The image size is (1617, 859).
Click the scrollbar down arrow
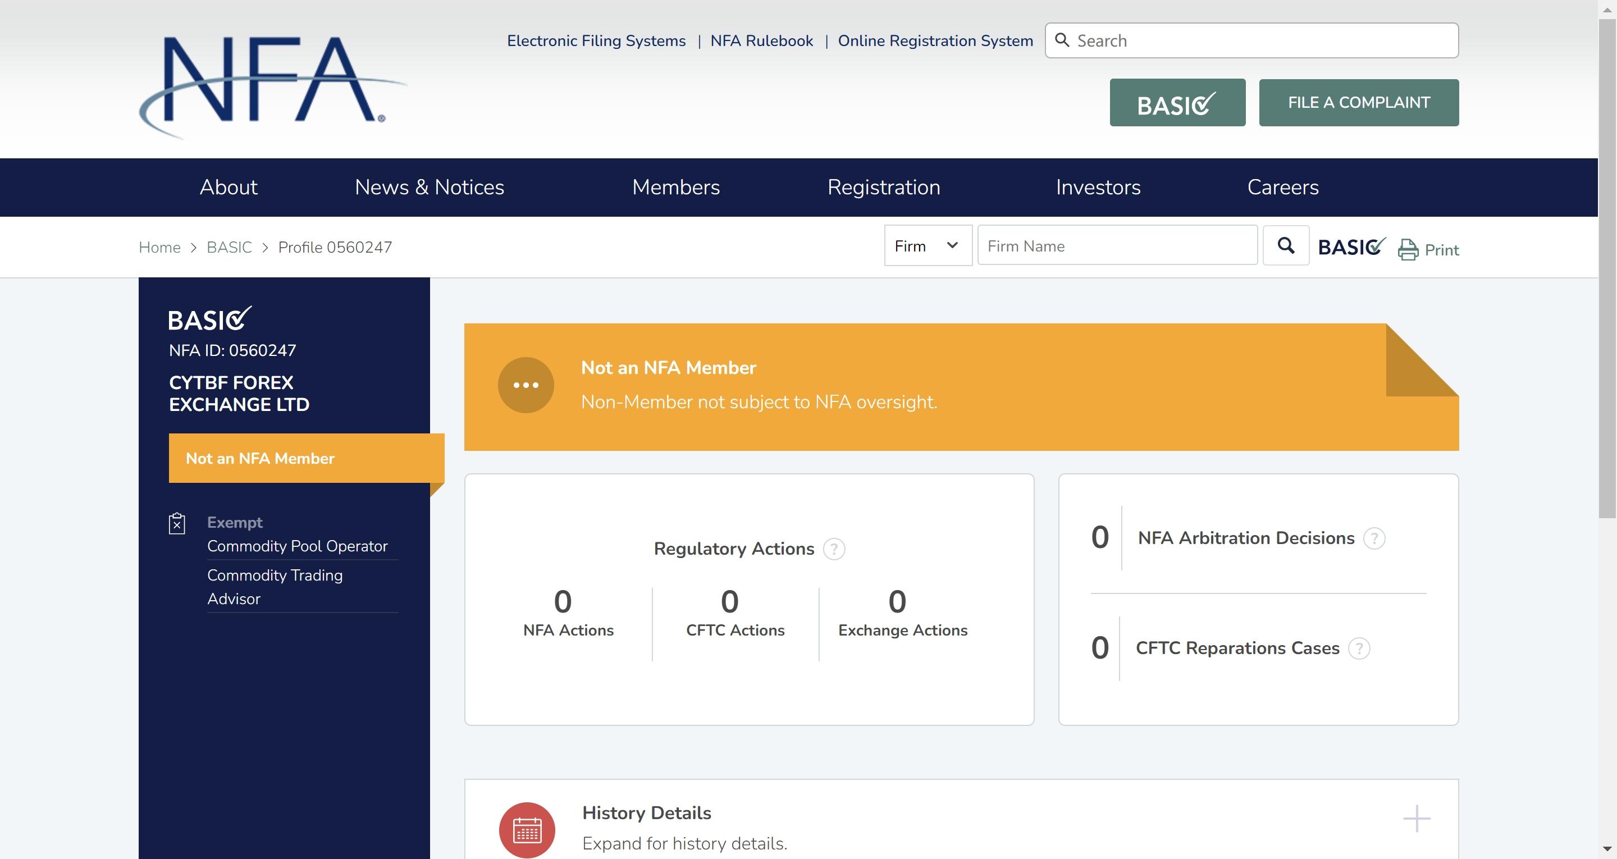point(1607,849)
